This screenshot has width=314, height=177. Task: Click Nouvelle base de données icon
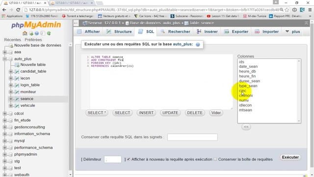pos(11,46)
